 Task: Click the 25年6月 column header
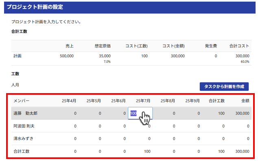(118, 101)
